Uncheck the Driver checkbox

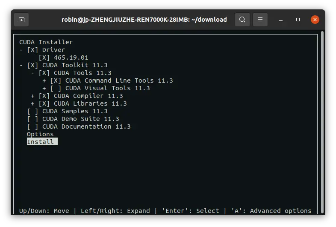(x=32, y=50)
